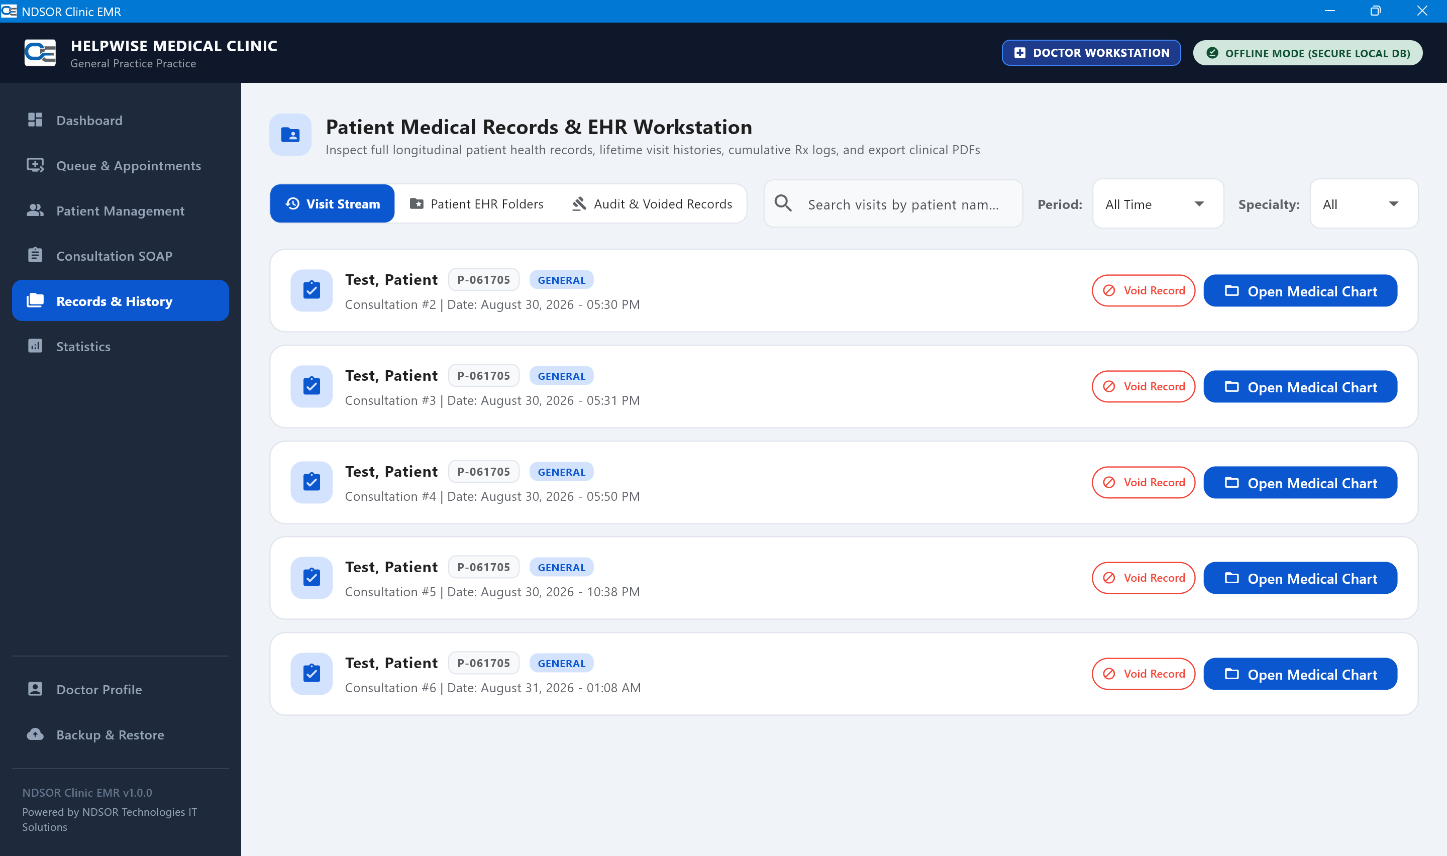The width and height of the screenshot is (1447, 856).
Task: Click the Doctor Workstation badge button
Action: click(1091, 52)
